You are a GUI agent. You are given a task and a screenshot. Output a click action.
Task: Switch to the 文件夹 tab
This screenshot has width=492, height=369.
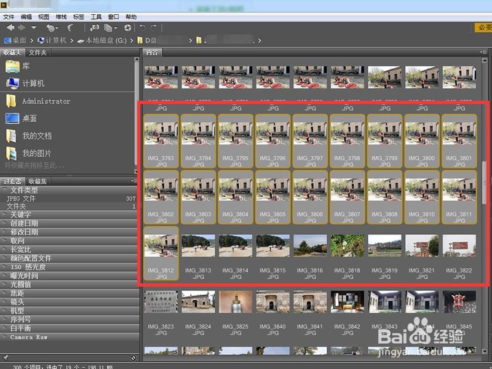pyautogui.click(x=38, y=52)
